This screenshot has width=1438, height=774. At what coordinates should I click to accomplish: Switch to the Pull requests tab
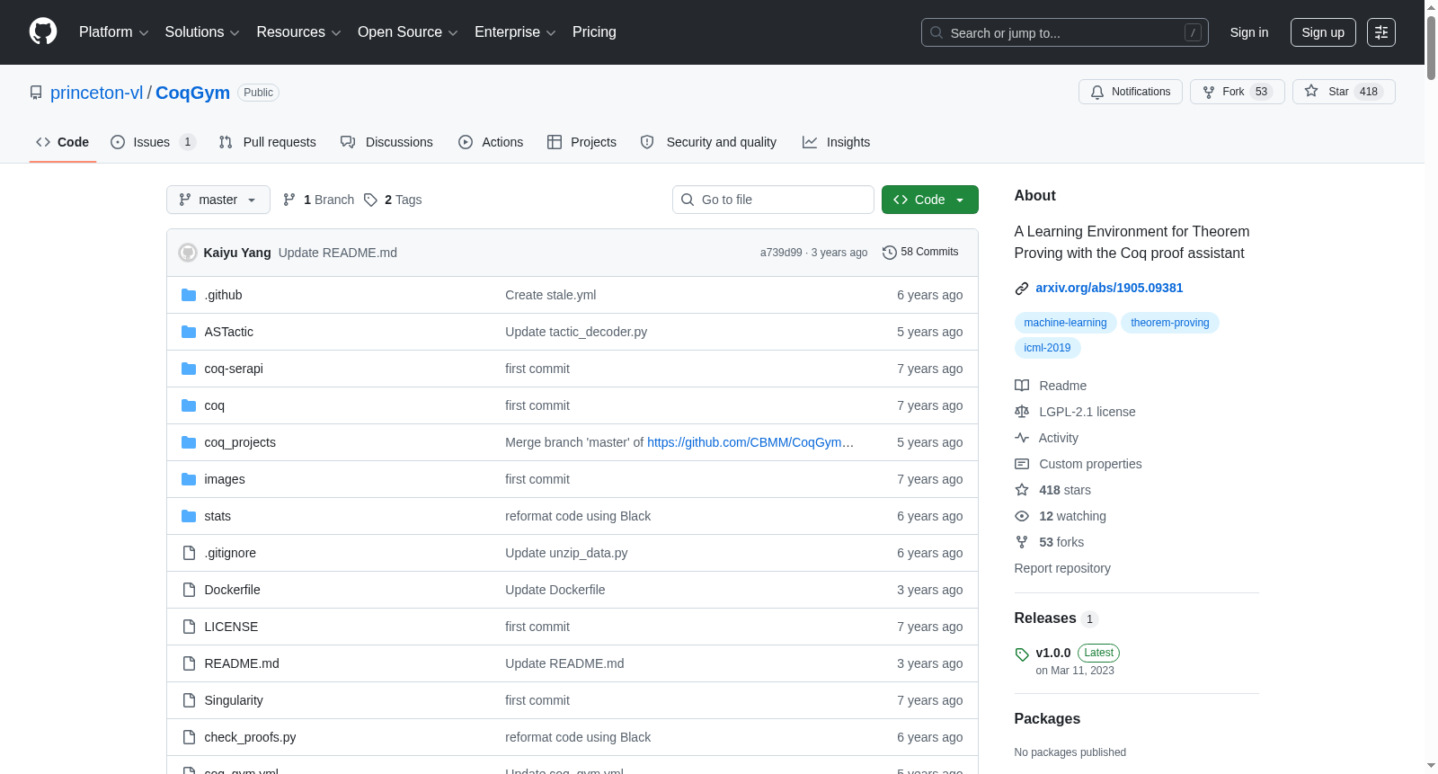pos(268,142)
